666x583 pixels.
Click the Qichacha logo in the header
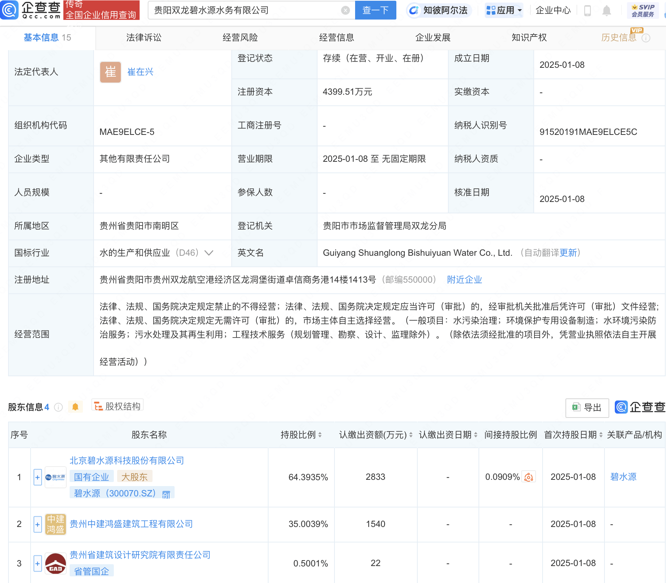pyautogui.click(x=31, y=10)
